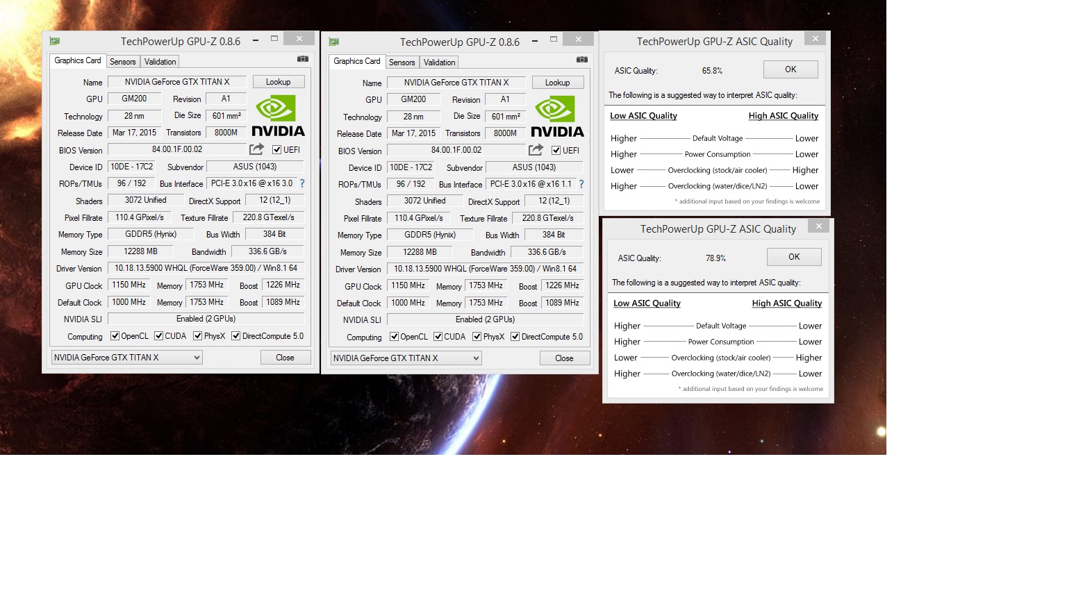
Task: Click the Subvendor ASUS (1043) value in the right GPU-Z window
Action: click(534, 167)
